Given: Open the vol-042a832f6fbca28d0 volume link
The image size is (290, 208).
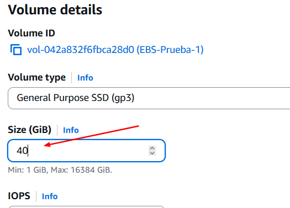Looking at the screenshot, I should (x=115, y=50).
